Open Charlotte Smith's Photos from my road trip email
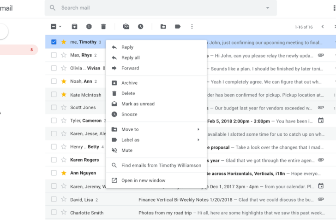The width and height of the screenshot is (336, 220). tap(191, 212)
